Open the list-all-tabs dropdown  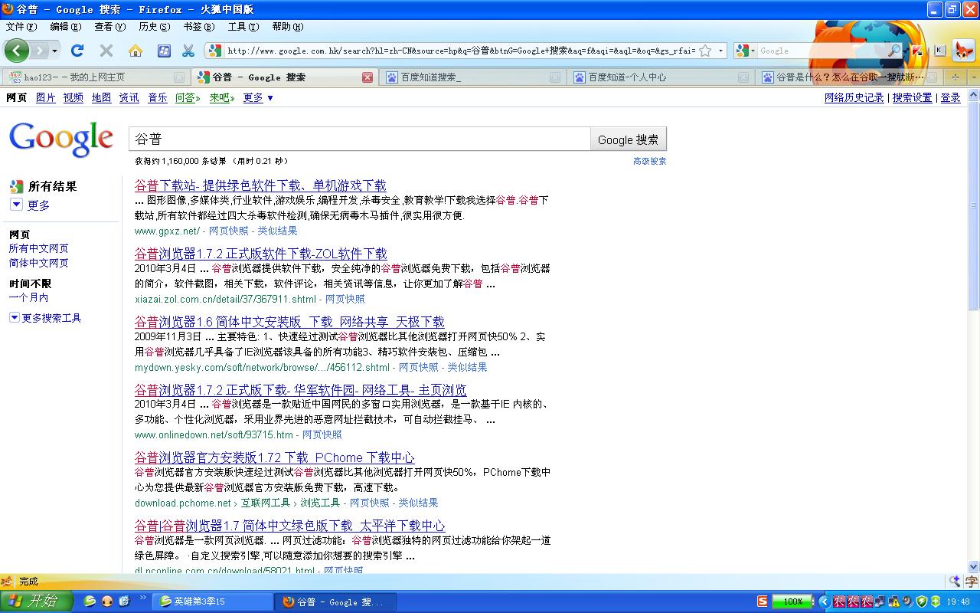point(973,77)
